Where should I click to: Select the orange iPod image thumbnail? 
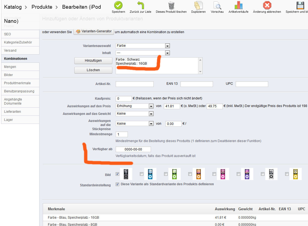(199, 174)
